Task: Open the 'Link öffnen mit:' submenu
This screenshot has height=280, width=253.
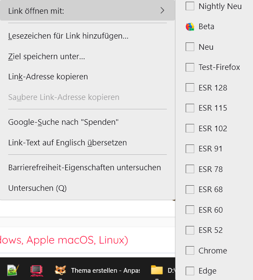Action: click(x=87, y=10)
